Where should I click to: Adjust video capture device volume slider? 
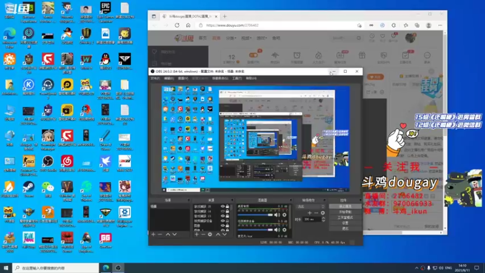click(255, 230)
